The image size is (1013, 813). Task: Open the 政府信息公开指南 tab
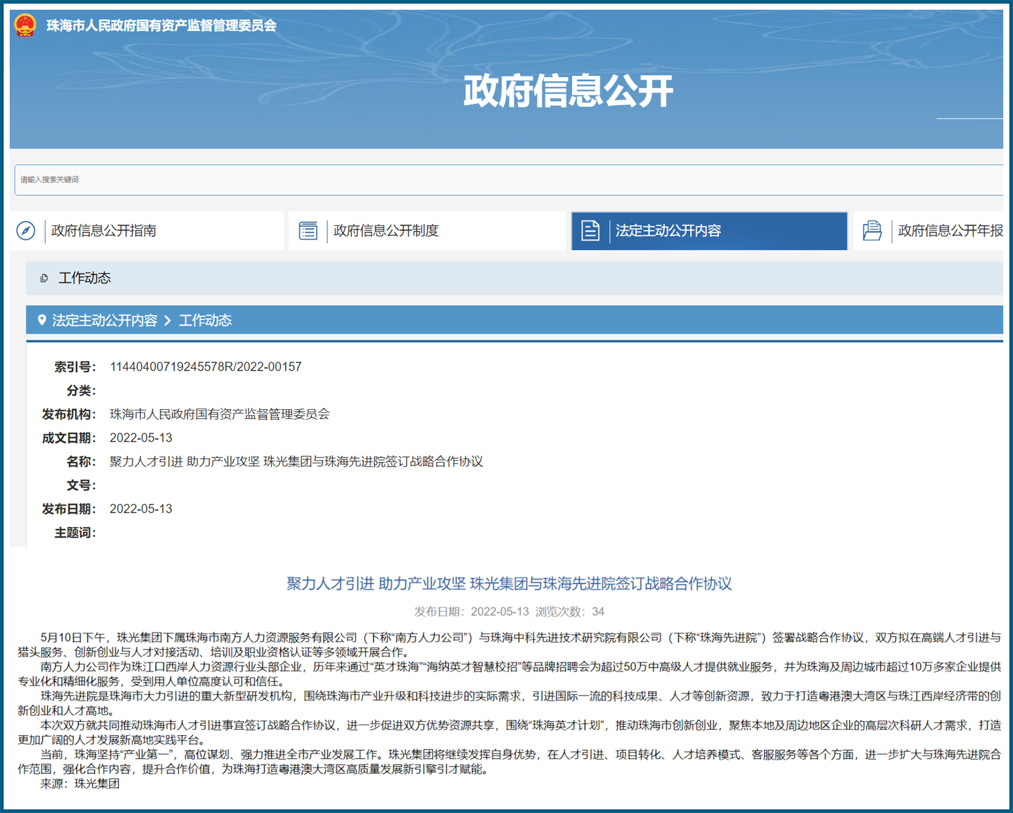point(147,231)
